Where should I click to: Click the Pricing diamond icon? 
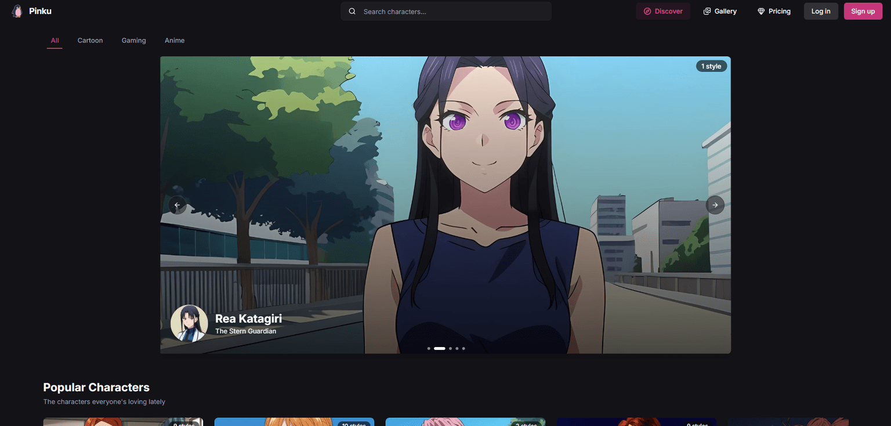pos(760,10)
